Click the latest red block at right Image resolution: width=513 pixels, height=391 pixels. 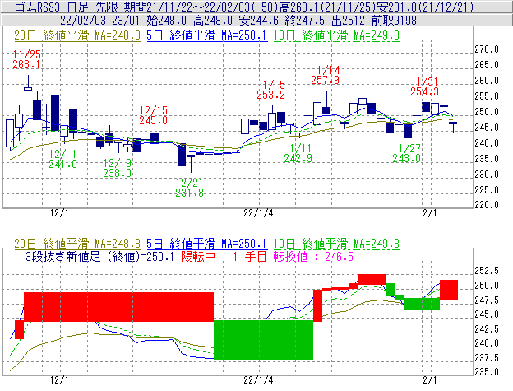pos(449,290)
